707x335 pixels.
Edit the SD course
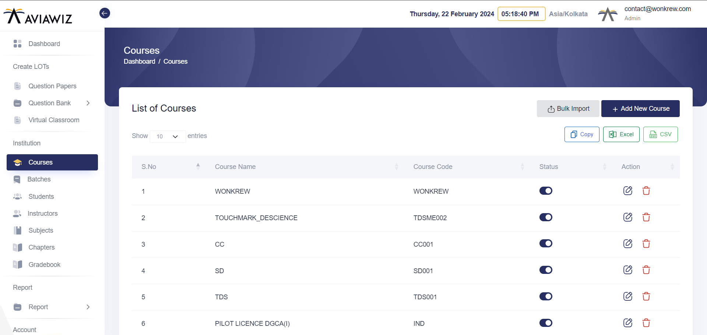(628, 270)
